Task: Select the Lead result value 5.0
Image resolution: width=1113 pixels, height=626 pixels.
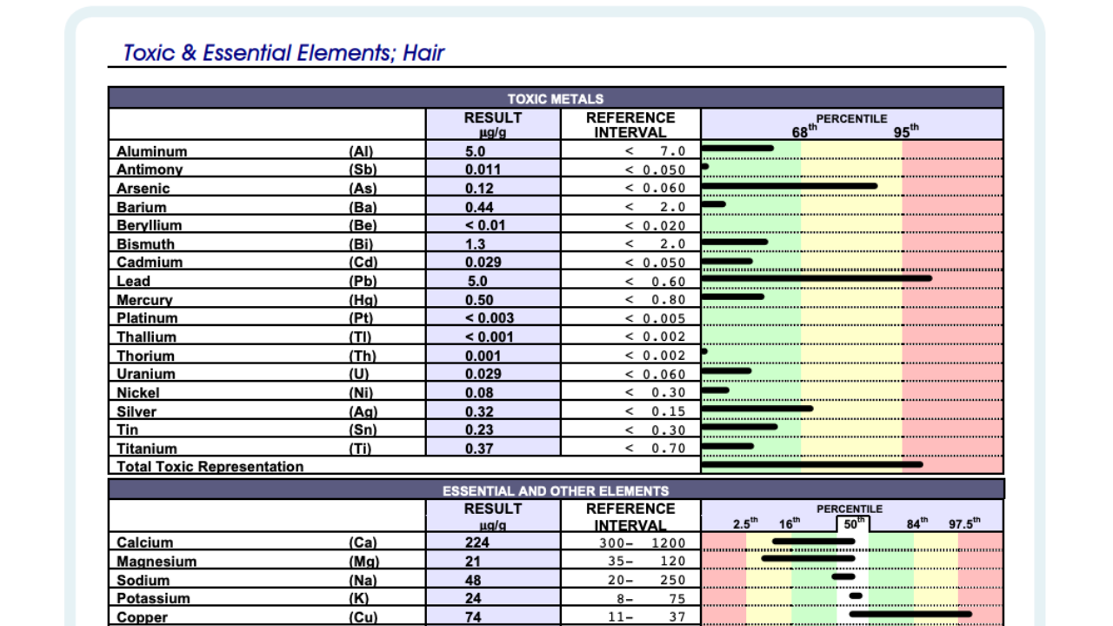Action: (477, 282)
